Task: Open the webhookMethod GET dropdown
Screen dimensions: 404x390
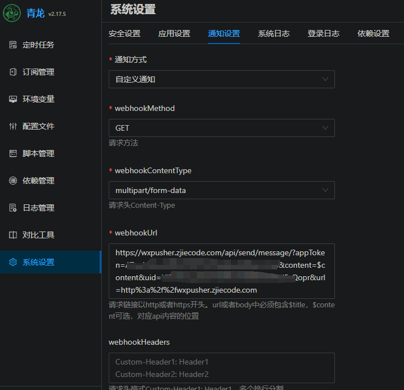Action: pos(222,128)
